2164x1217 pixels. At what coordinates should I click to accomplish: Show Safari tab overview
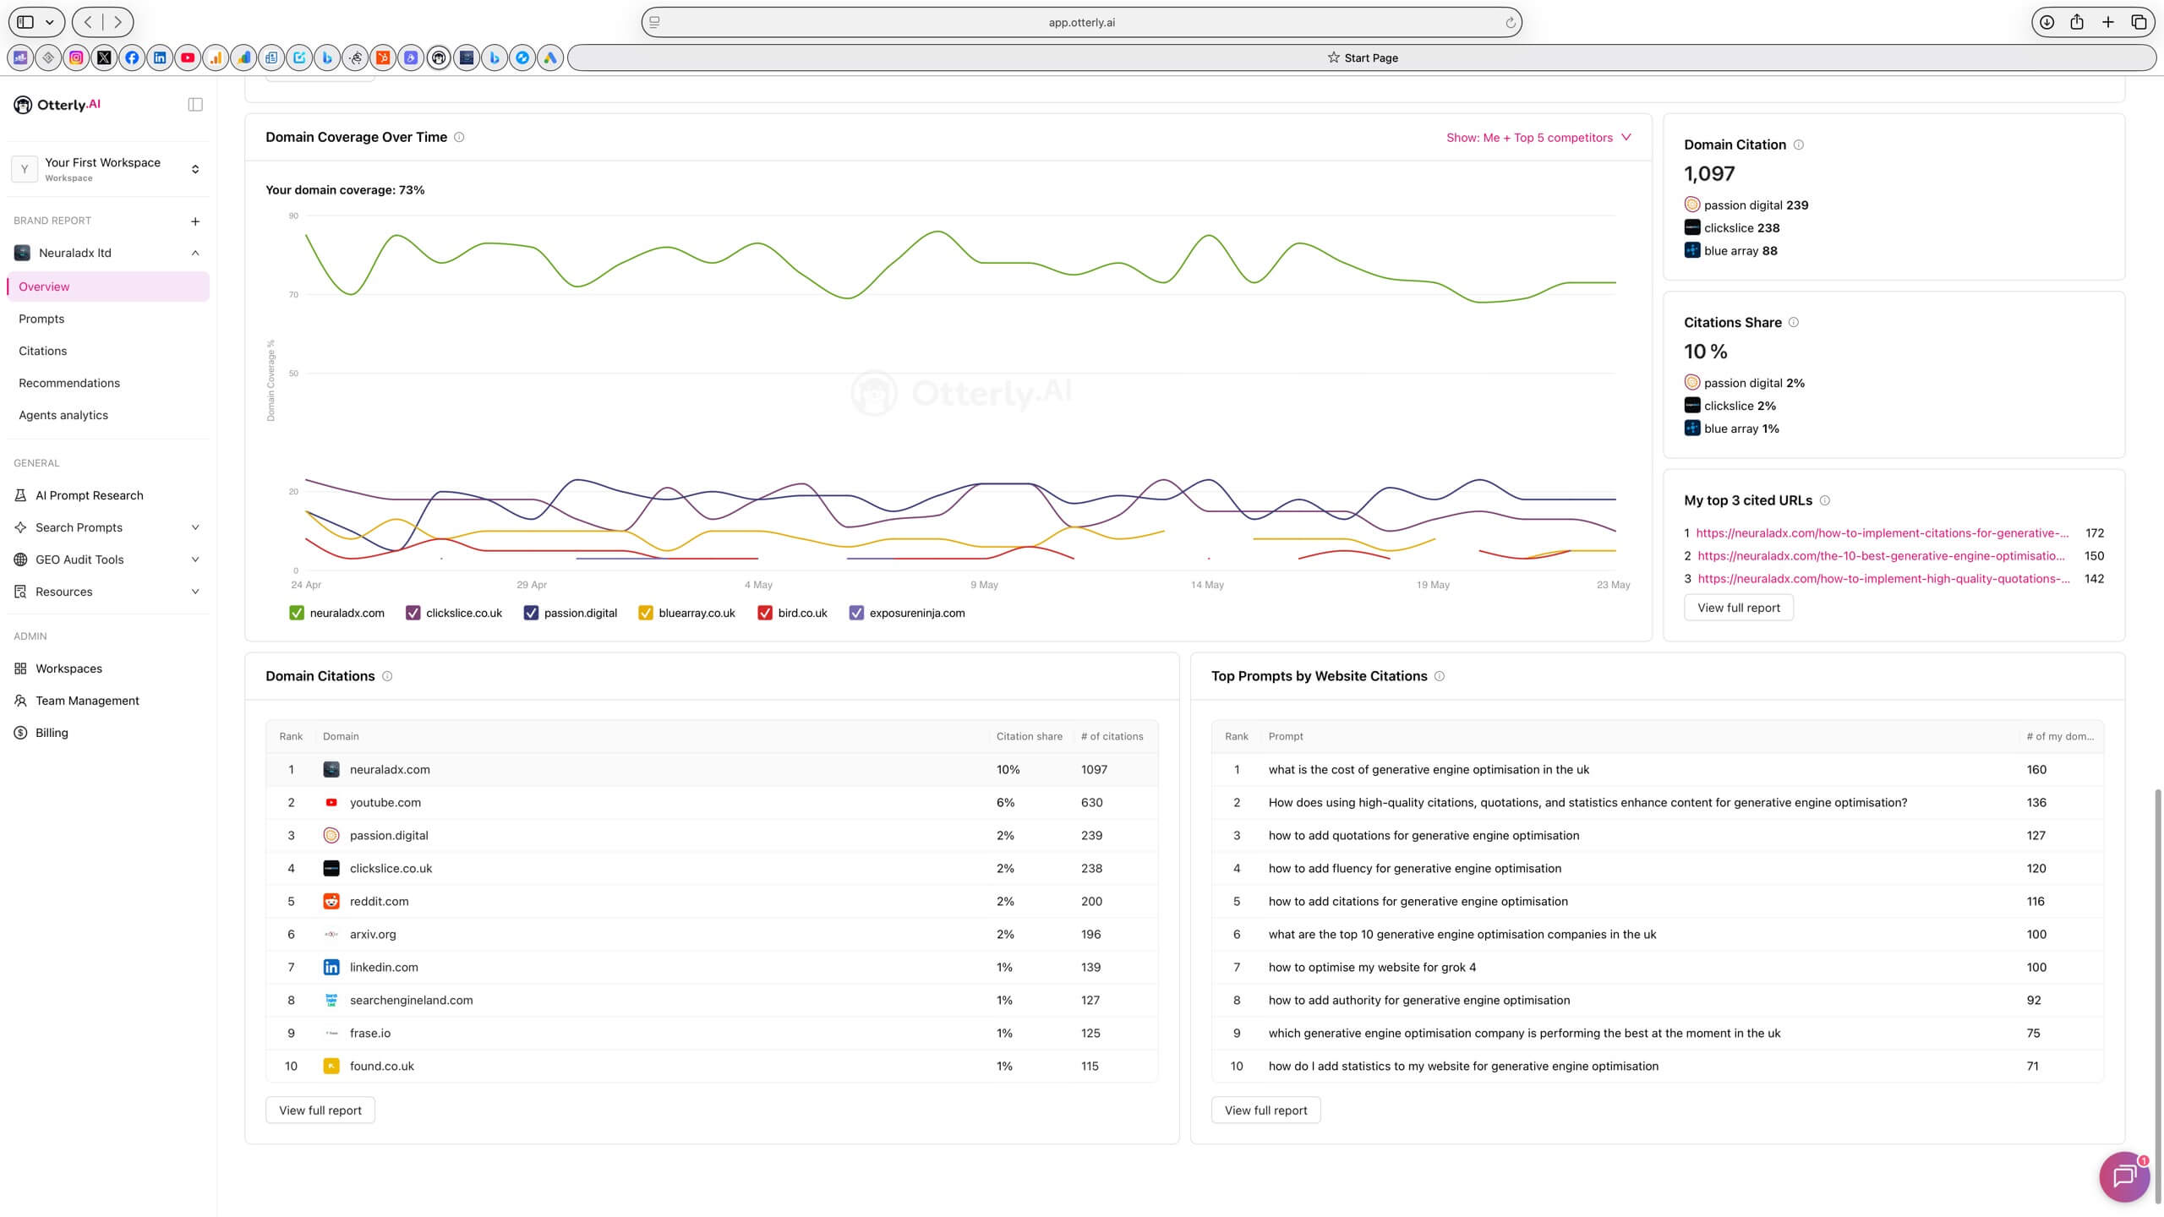click(x=2139, y=22)
